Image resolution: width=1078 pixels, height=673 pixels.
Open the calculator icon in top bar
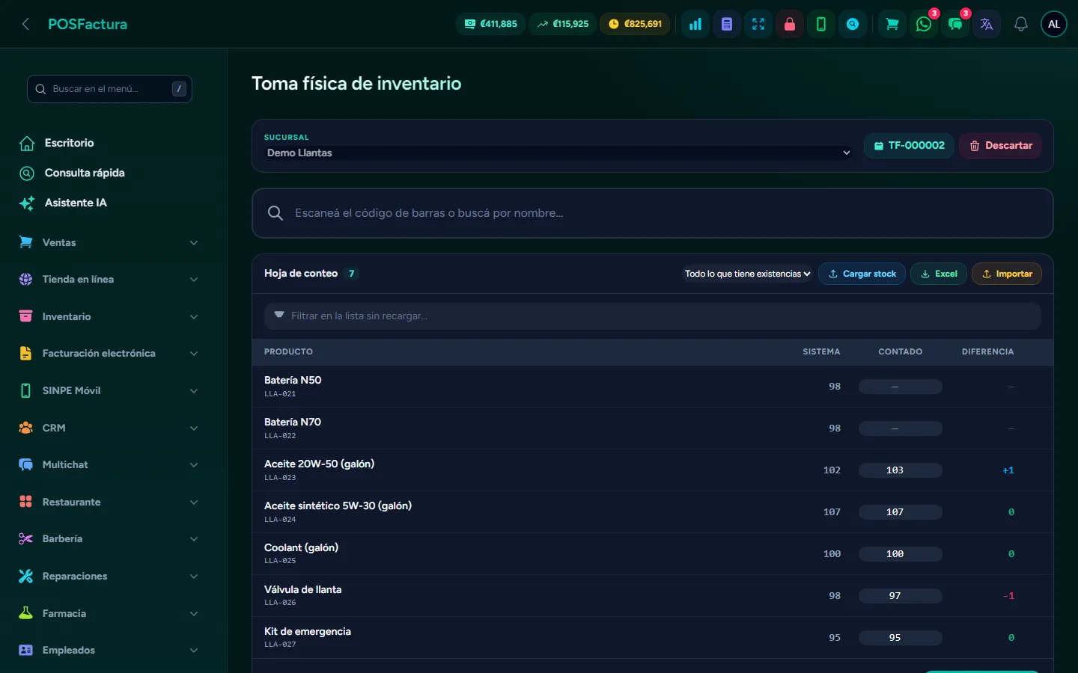(727, 24)
